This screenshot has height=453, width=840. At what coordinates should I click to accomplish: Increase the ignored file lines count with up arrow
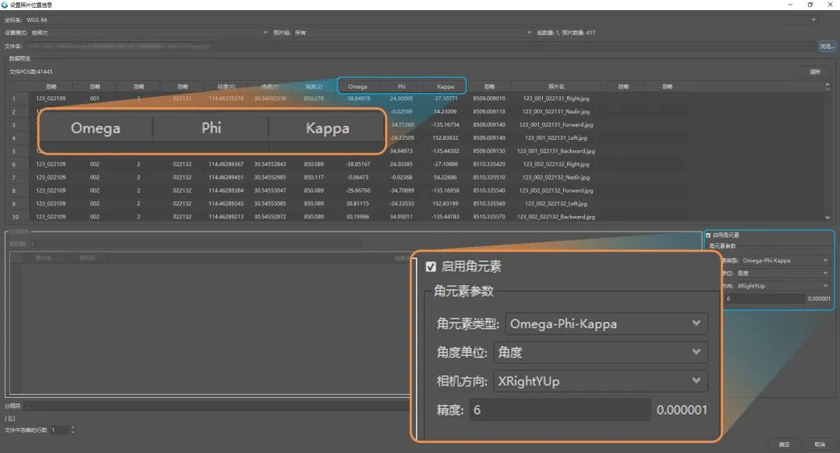(73, 428)
